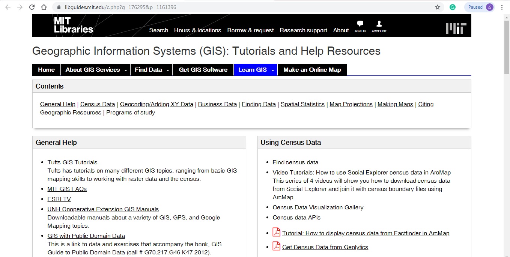This screenshot has height=257, width=510.
Task: Click the Paused profile button
Action: (480, 7)
